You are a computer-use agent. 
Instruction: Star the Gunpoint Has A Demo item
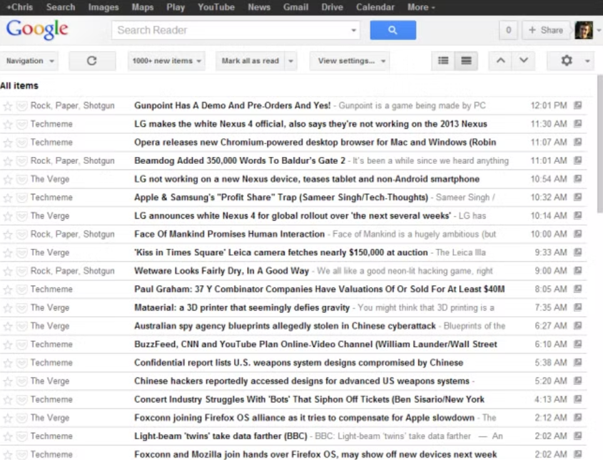8,106
